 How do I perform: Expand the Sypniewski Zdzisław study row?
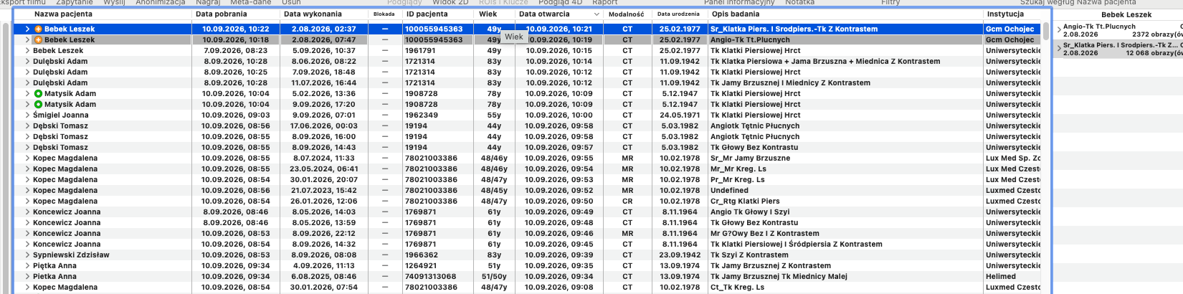tap(27, 255)
